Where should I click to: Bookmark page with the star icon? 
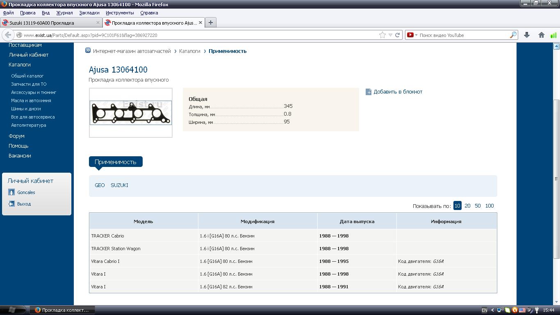pos(382,35)
